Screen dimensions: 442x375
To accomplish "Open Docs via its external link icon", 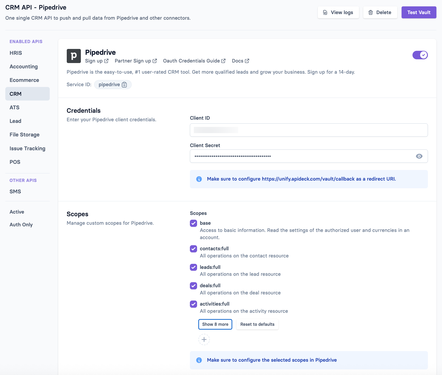I will point(247,61).
